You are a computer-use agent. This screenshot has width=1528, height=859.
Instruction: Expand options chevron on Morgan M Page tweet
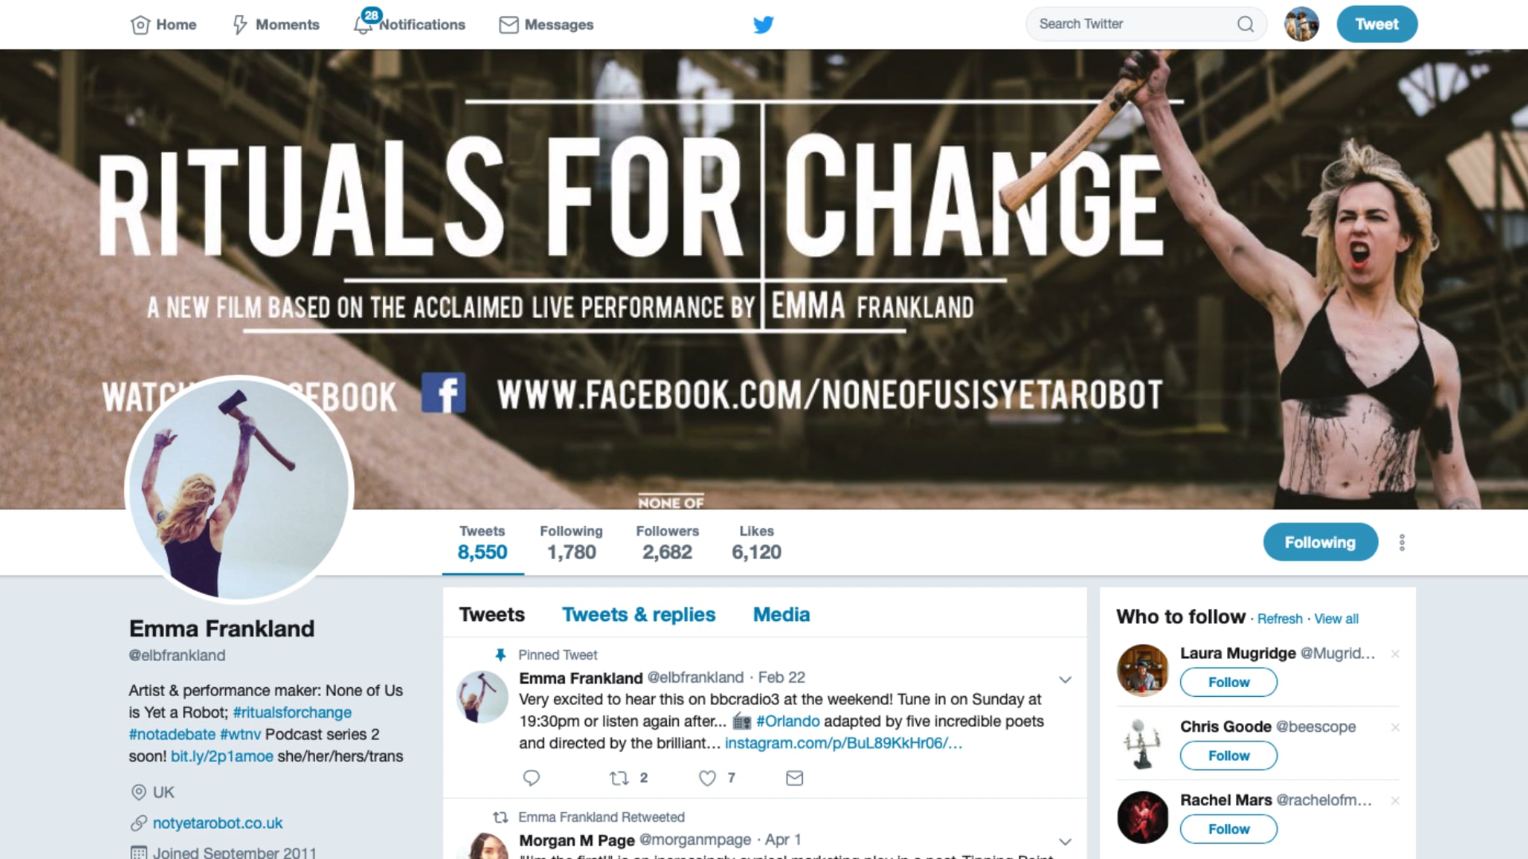1065,842
